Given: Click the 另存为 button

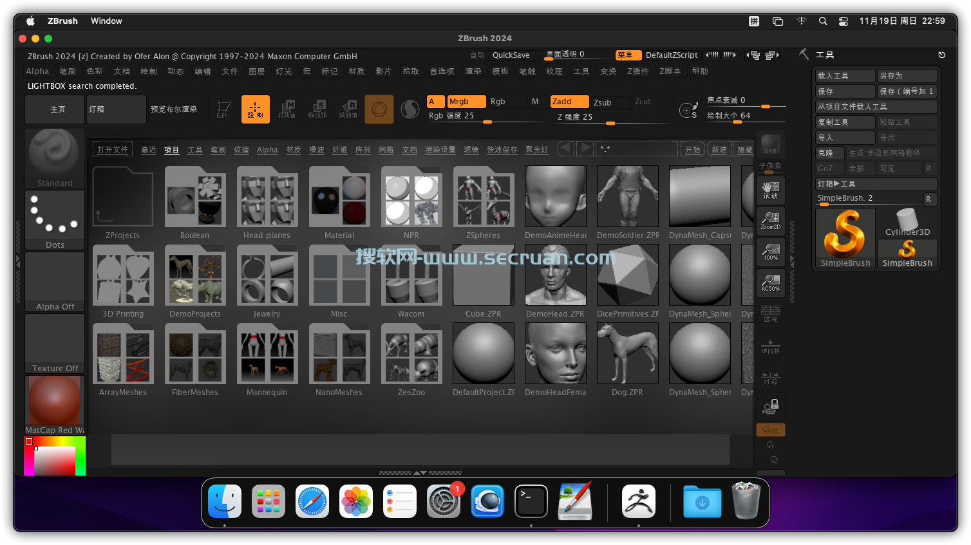Looking at the screenshot, I should pos(907,76).
